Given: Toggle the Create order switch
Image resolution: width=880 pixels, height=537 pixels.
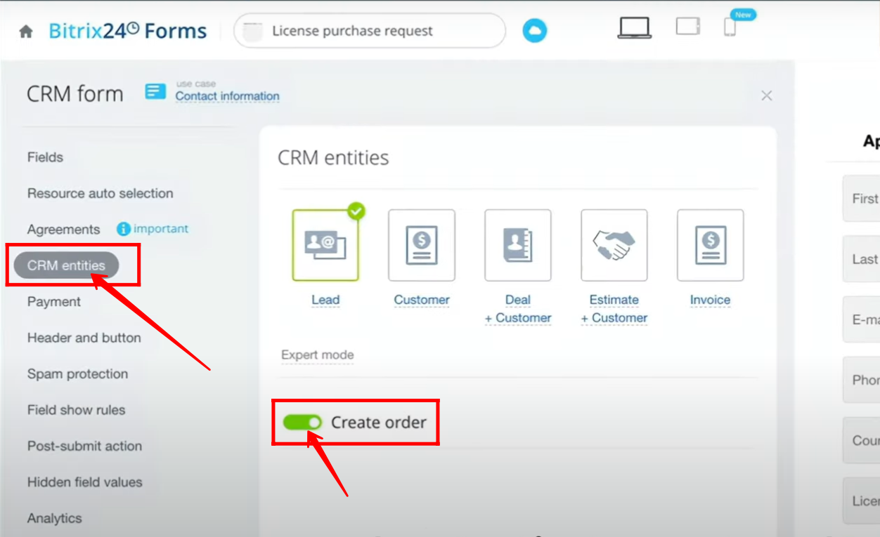Looking at the screenshot, I should (x=302, y=422).
